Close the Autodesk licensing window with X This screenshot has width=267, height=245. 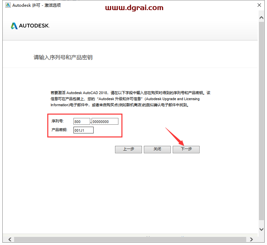259,5
